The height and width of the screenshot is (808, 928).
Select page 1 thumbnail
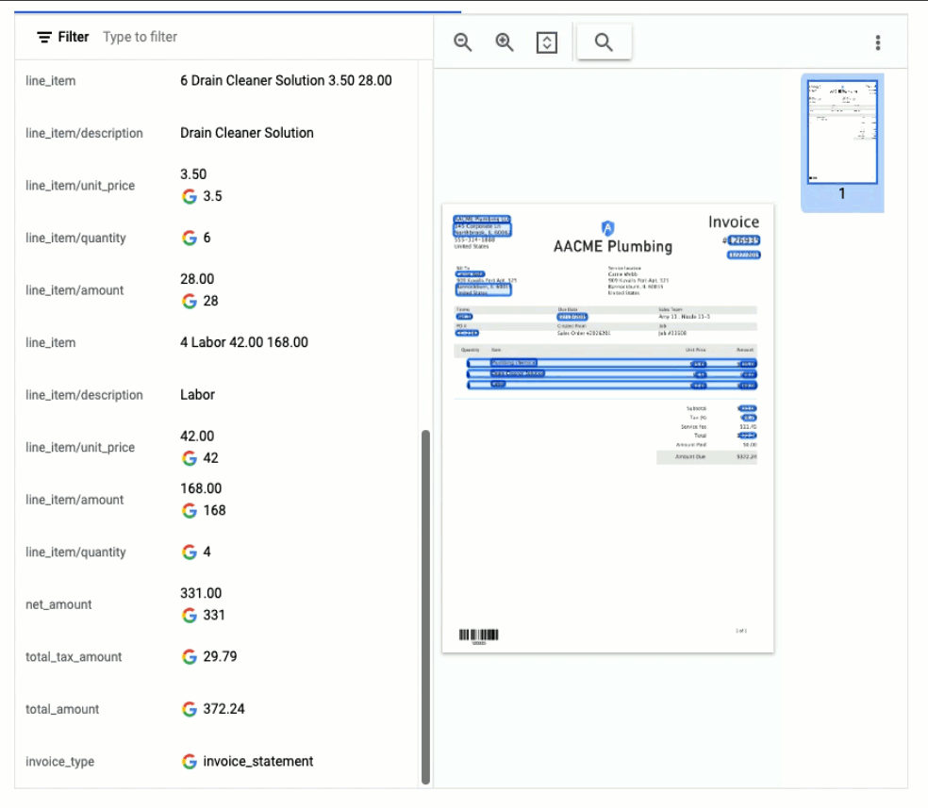pos(842,142)
